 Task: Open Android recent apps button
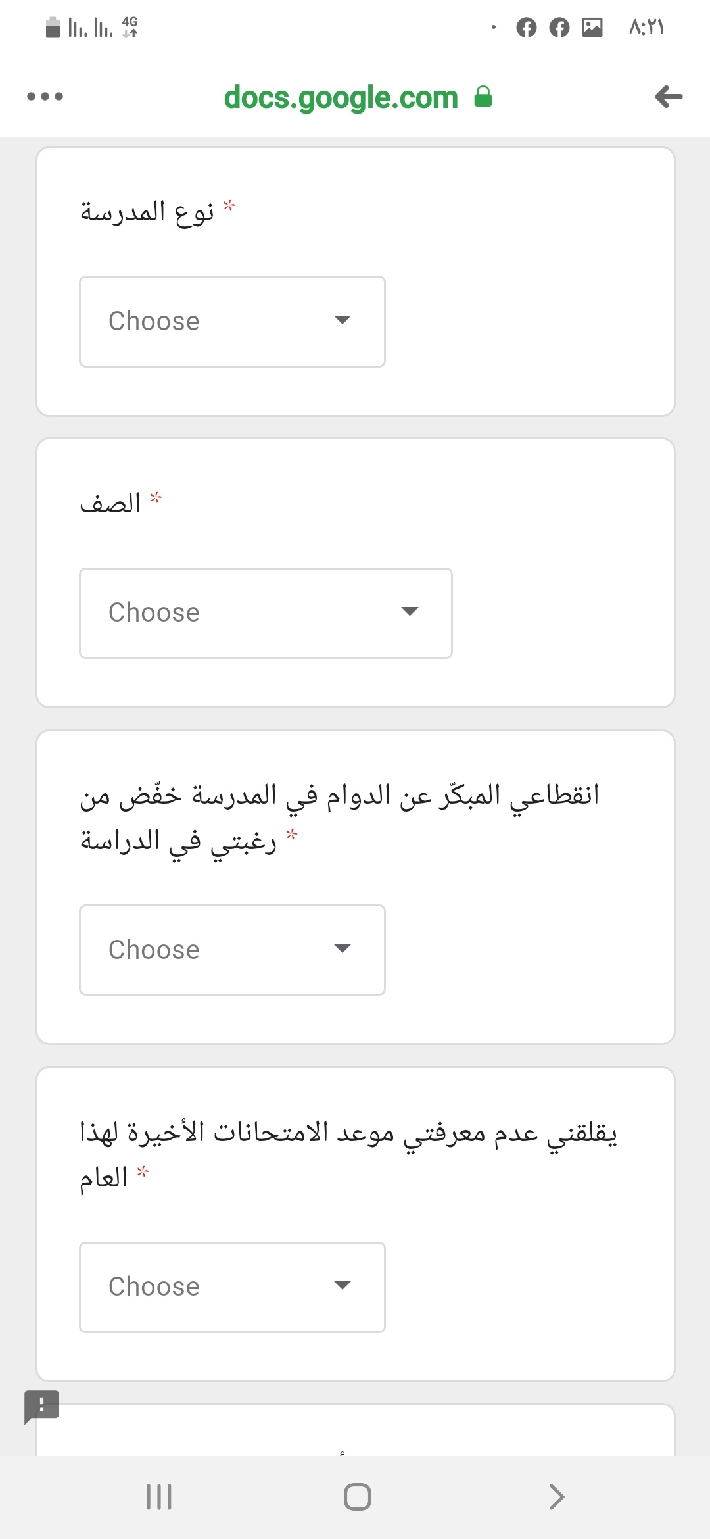click(158, 1496)
